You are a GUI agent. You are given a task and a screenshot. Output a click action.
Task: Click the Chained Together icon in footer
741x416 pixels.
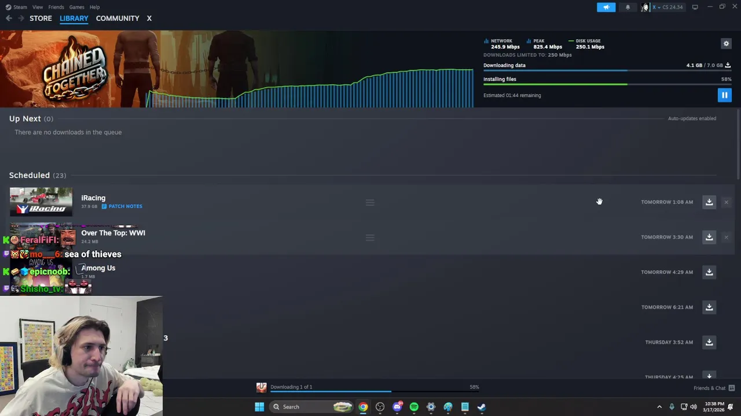[262, 388]
